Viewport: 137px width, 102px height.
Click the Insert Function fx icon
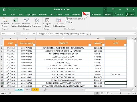point(34,33)
